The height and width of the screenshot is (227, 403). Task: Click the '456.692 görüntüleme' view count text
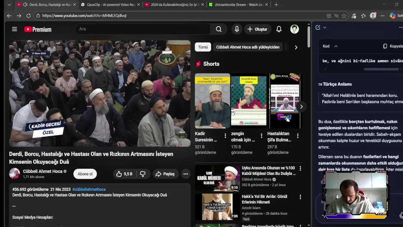point(30,189)
